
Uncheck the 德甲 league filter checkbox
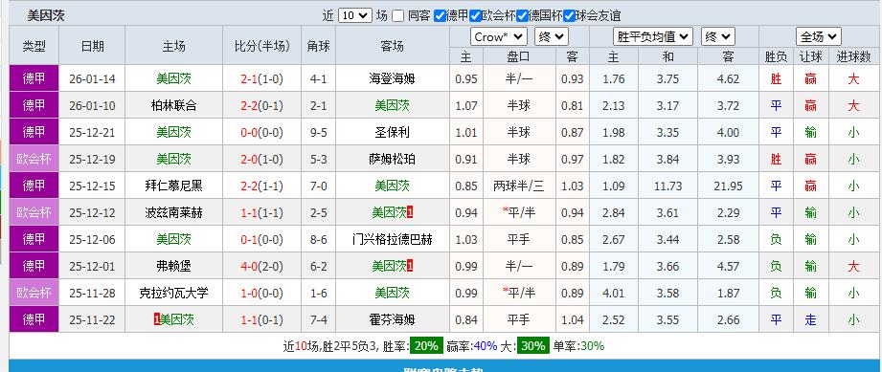pos(441,15)
